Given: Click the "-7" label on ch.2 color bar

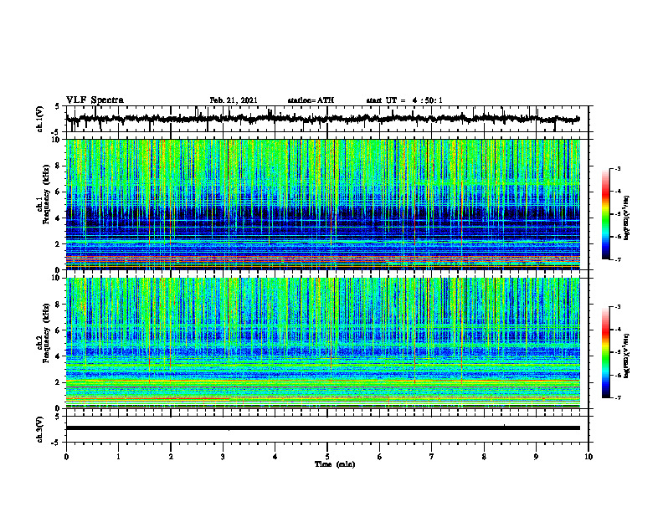Looking at the screenshot, I should click(618, 398).
